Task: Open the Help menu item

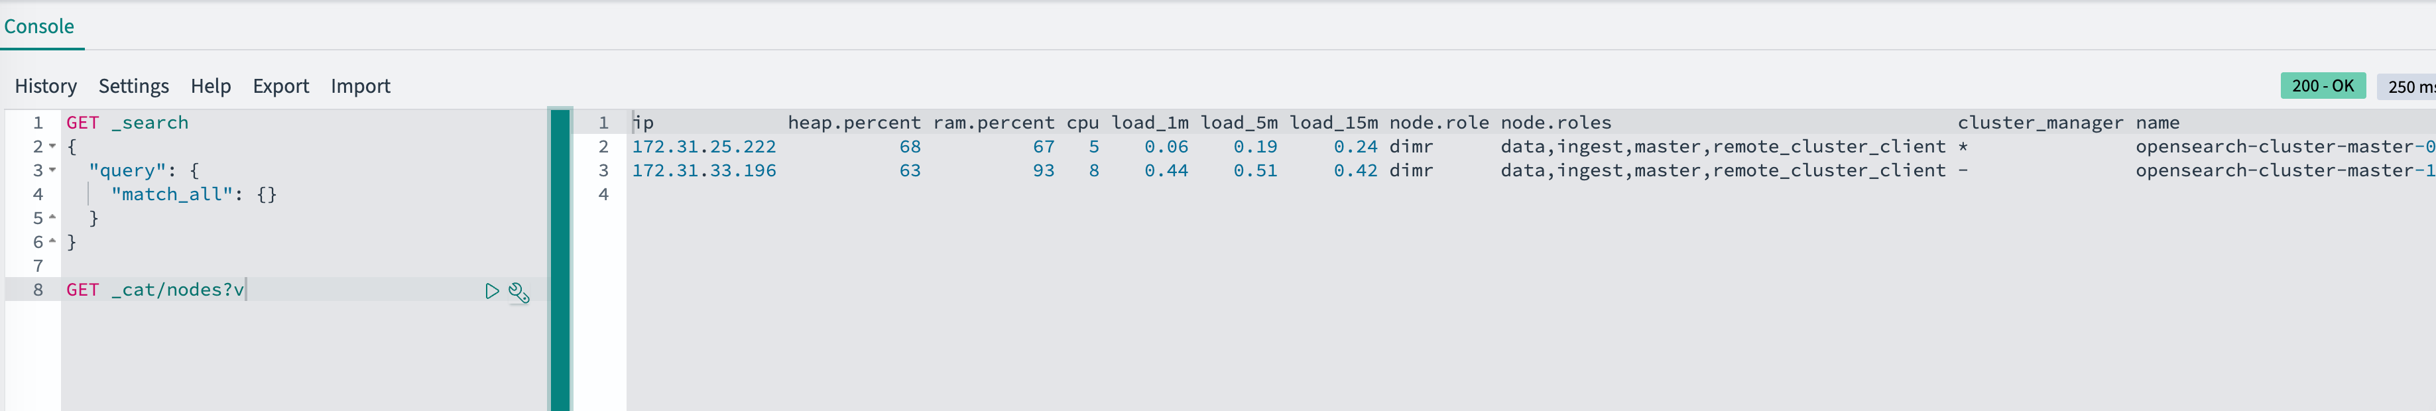Action: pyautogui.click(x=210, y=86)
